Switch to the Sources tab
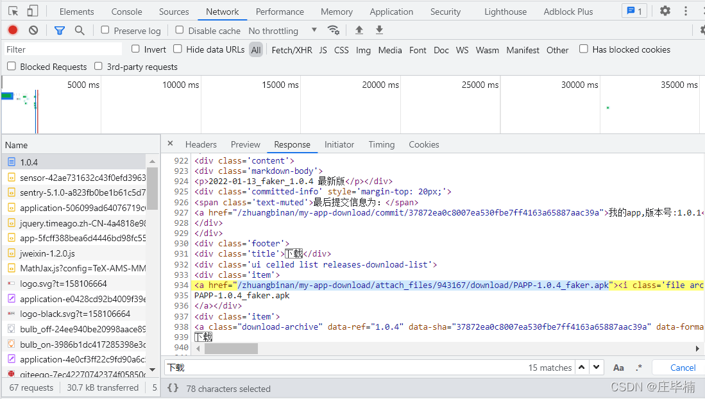705x399 pixels. click(174, 12)
